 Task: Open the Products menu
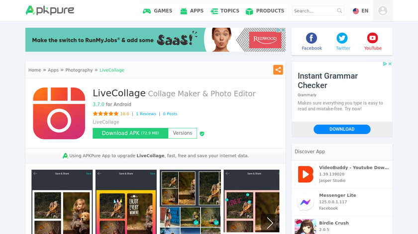pos(265,11)
